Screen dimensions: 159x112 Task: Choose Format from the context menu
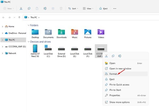(113, 74)
